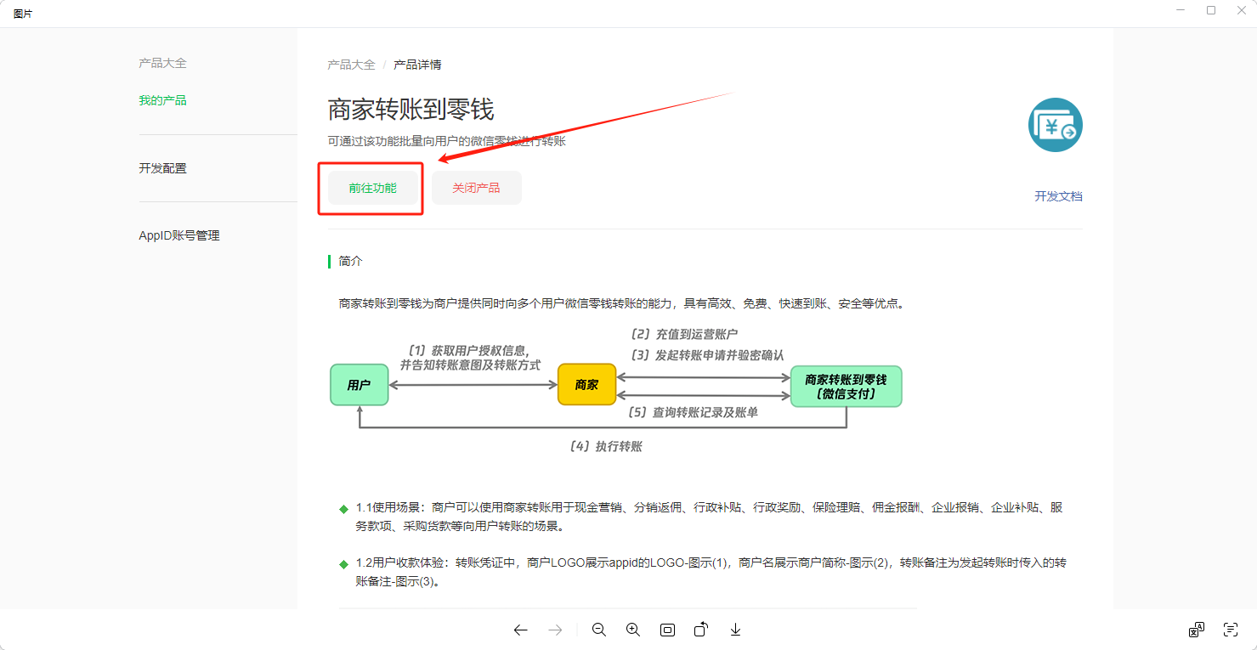Open AppID账号管理 in the sidebar

point(179,235)
